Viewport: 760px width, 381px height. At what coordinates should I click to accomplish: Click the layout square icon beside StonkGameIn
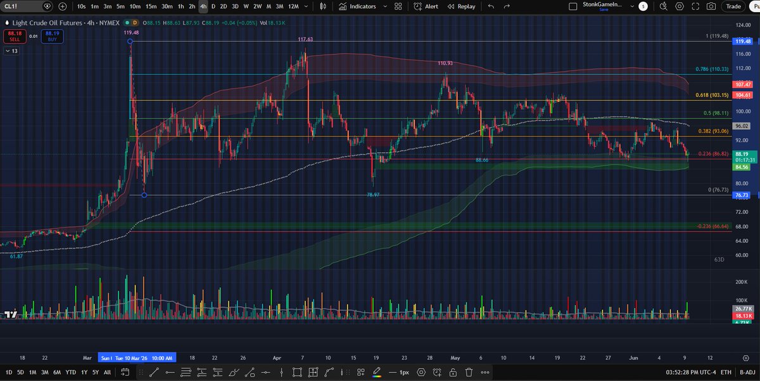pyautogui.click(x=574, y=6)
